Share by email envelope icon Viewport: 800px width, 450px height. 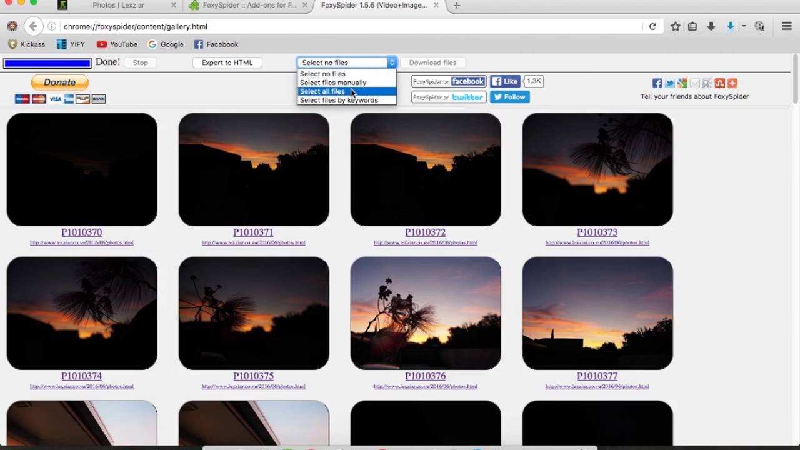(695, 83)
